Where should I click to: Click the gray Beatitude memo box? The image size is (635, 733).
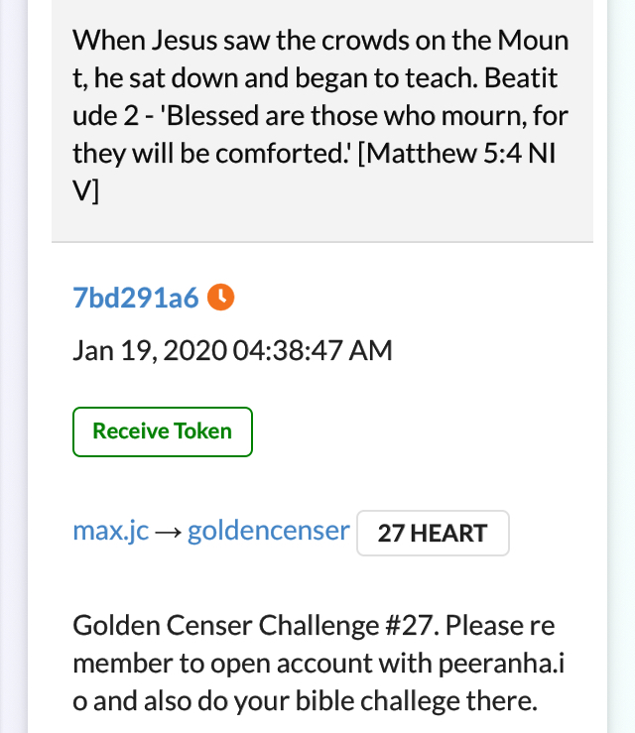[322, 121]
